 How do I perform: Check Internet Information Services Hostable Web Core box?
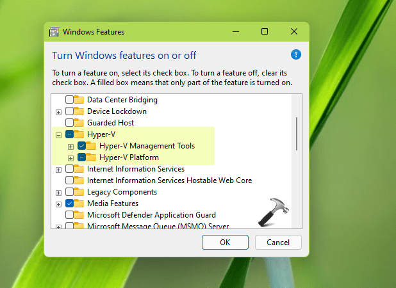click(x=69, y=180)
